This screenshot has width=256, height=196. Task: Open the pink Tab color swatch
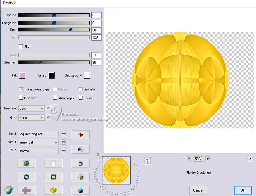tap(22, 76)
